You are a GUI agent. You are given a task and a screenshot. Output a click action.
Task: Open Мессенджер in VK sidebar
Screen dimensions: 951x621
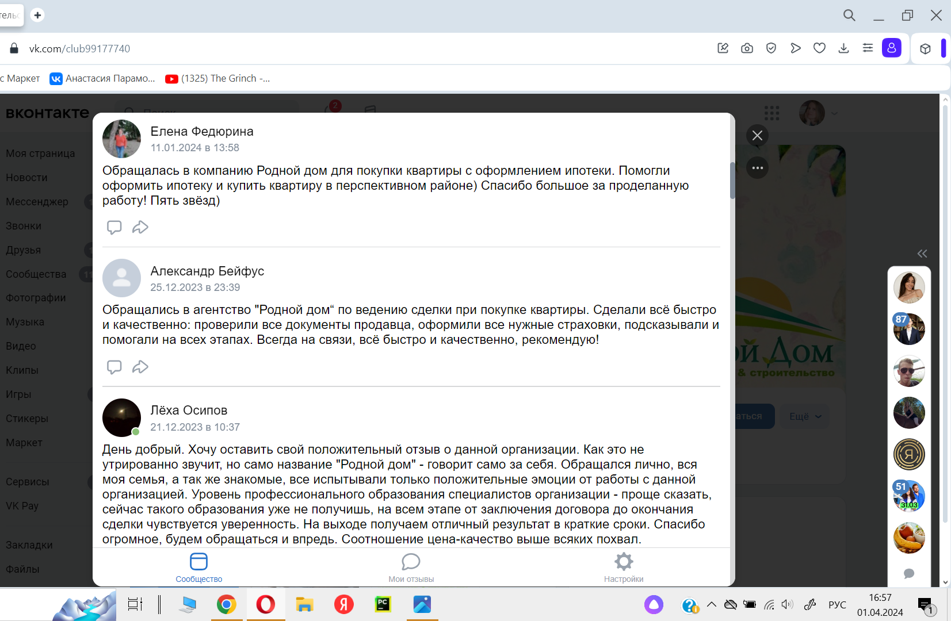coord(37,202)
